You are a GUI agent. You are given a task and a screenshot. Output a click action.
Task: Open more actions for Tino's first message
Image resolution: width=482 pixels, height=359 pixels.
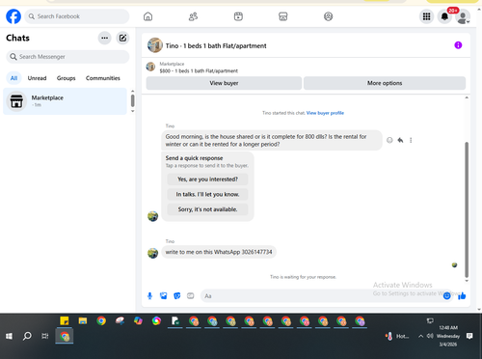pyautogui.click(x=411, y=140)
